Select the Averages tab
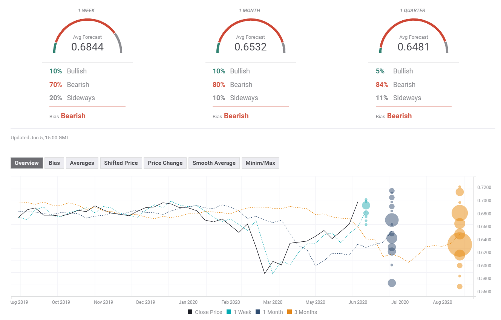This screenshot has height=320, width=501. click(x=82, y=163)
